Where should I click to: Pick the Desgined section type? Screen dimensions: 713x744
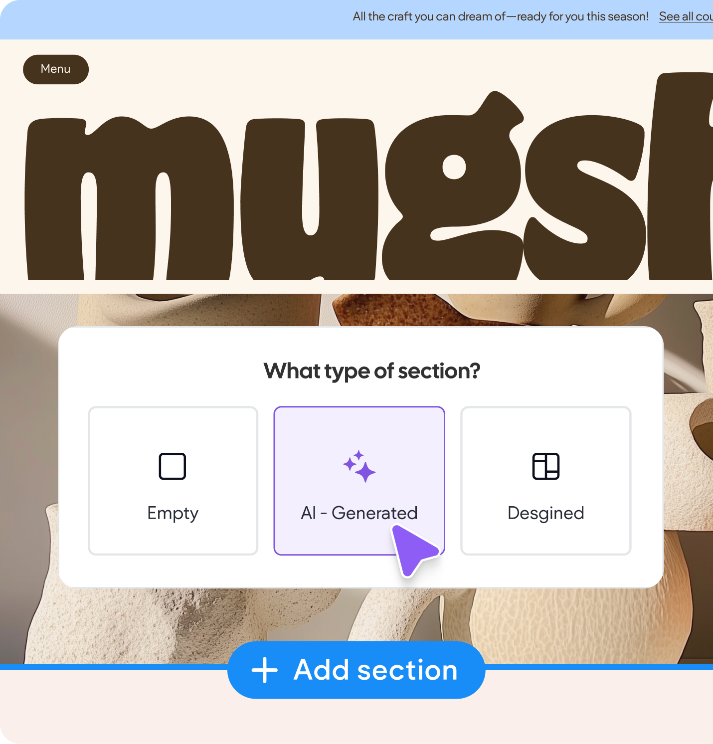546,481
